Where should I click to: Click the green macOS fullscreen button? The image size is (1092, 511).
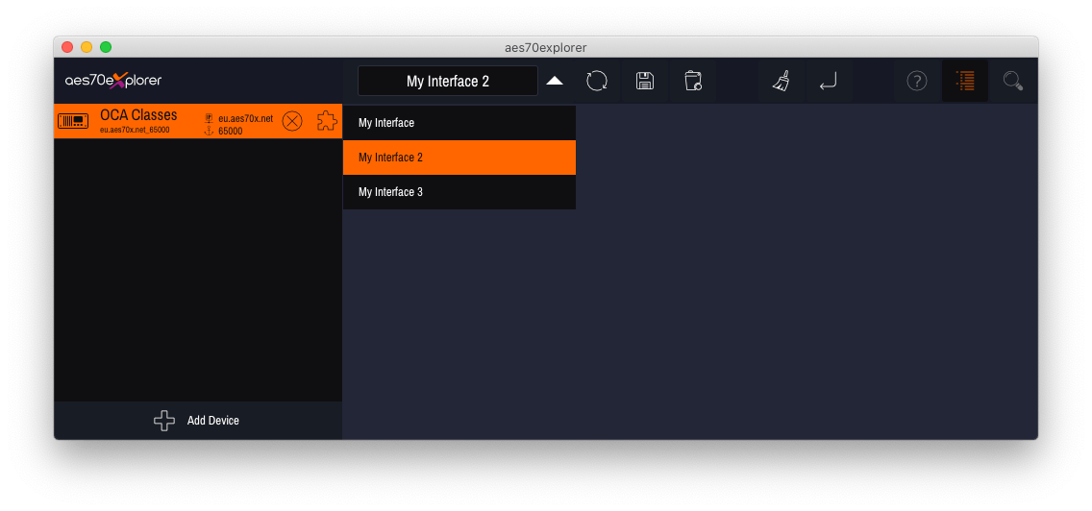tap(106, 47)
